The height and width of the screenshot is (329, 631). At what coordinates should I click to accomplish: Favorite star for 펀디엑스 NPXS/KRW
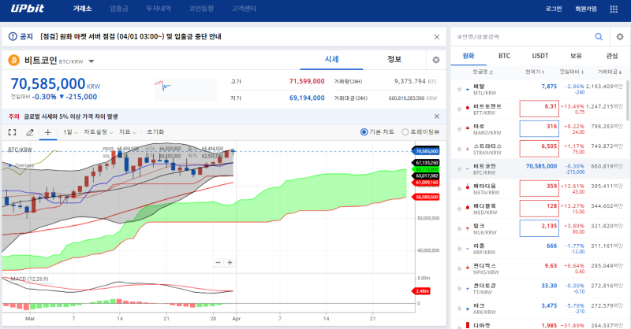(459, 268)
